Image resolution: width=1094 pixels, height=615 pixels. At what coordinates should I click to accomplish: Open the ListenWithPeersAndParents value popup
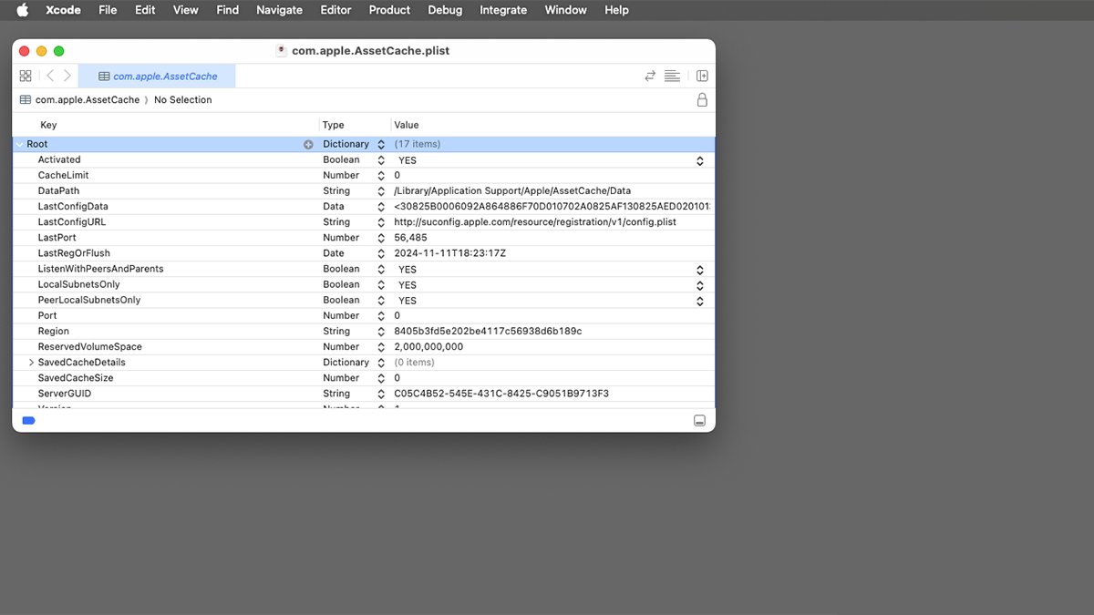(x=700, y=270)
